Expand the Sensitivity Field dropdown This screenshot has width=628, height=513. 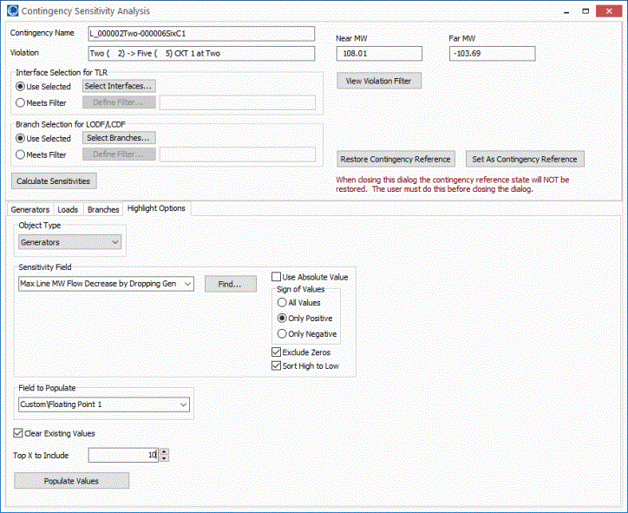(x=188, y=285)
